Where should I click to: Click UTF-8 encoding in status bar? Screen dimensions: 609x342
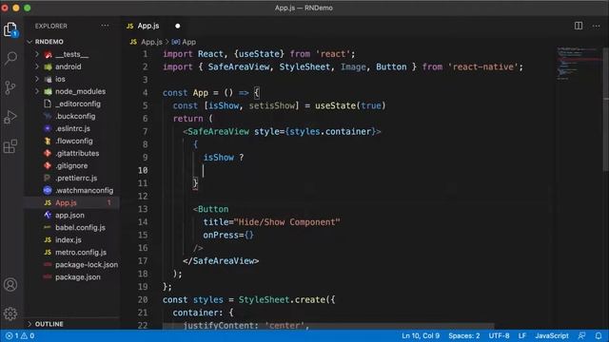[499, 335]
